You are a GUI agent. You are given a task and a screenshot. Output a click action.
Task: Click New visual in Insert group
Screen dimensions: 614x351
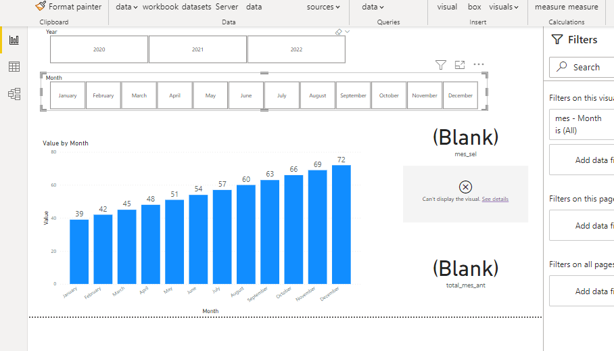[x=447, y=7]
